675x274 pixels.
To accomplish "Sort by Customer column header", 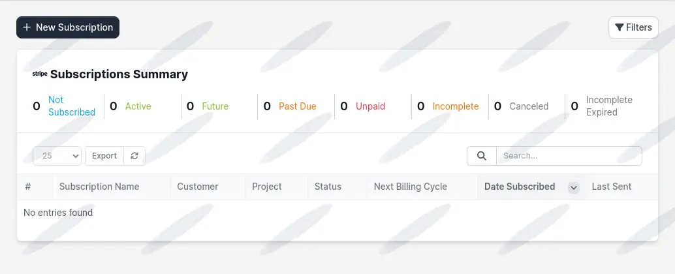I will tap(197, 187).
